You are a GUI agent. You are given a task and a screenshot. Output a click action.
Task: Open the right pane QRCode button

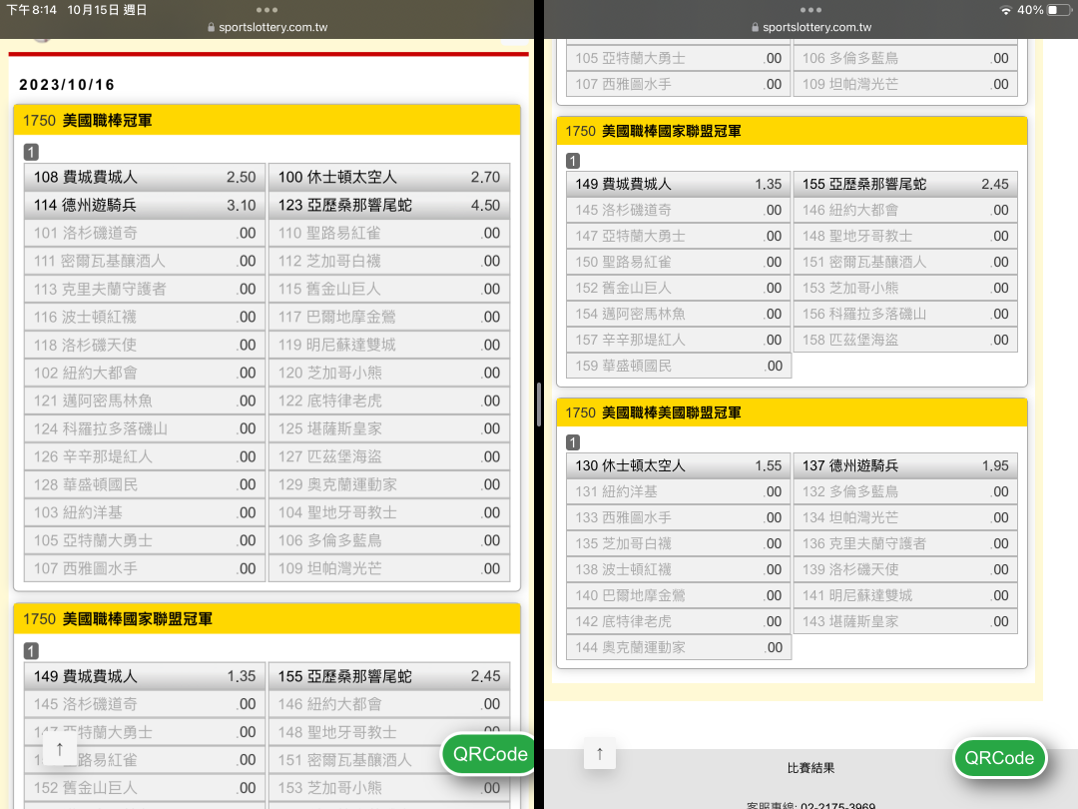[999, 758]
